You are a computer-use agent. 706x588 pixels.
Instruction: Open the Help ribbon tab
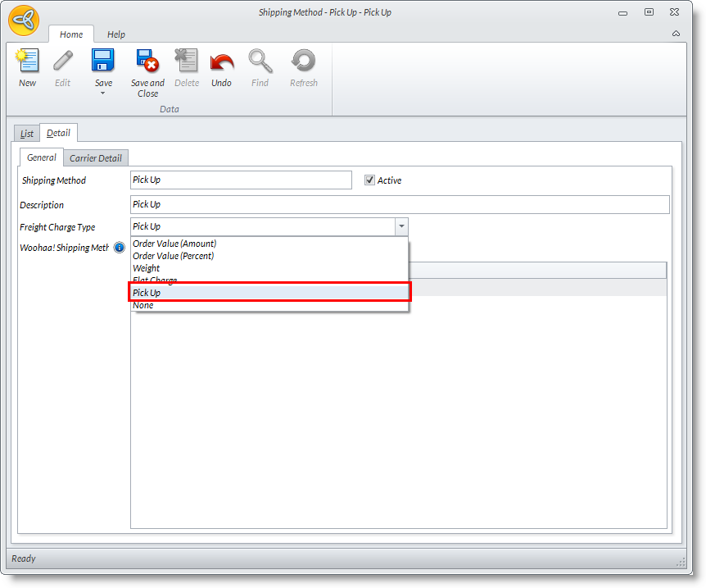[116, 34]
